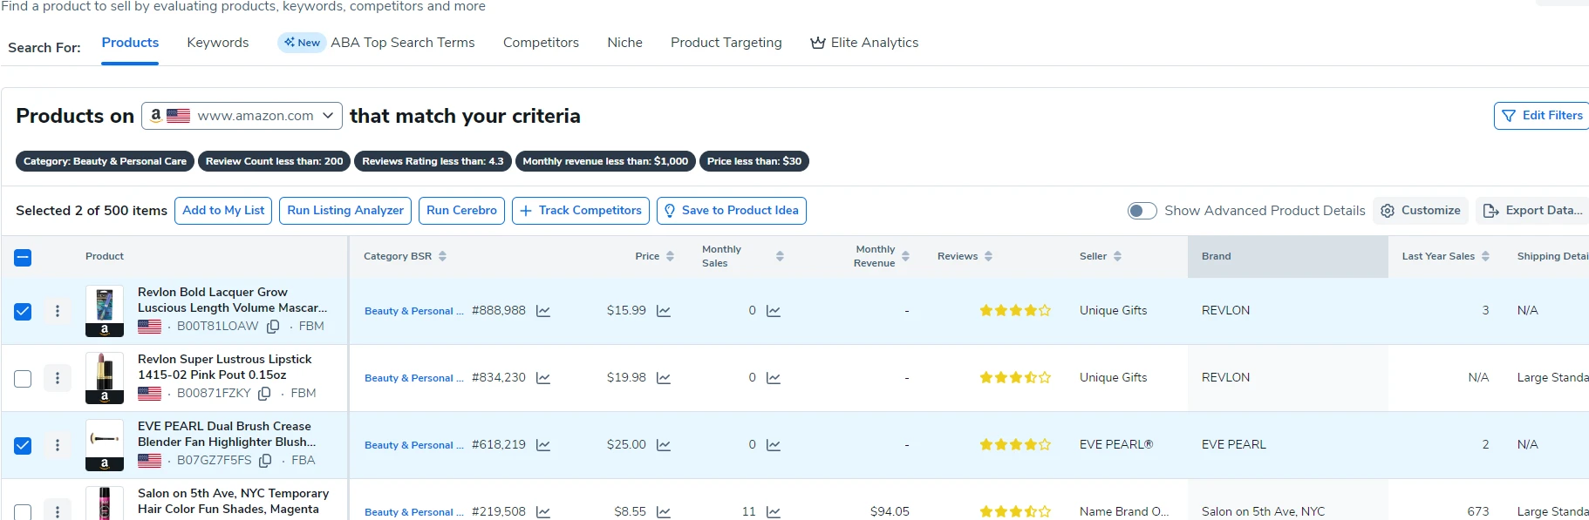The width and height of the screenshot is (1589, 520).
Task: Open BSR history chart for Revlon Mascara
Action: coord(543,311)
